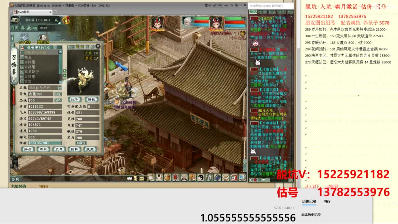The height and width of the screenshot is (224, 398).
Task: Click the white horse mount icon
Action: point(209,178)
